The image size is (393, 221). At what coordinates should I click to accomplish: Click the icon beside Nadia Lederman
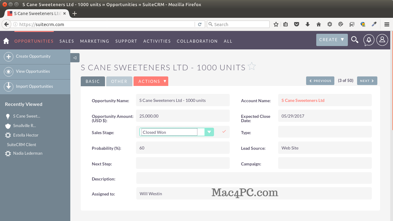(x=8, y=153)
